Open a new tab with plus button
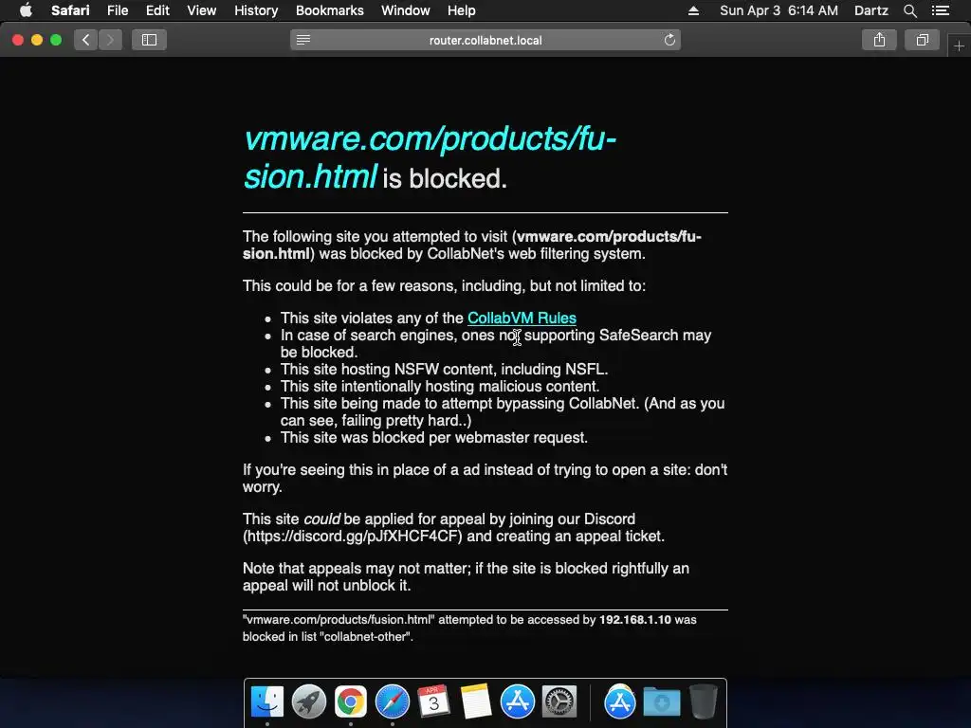The width and height of the screenshot is (971, 728). pyautogui.click(x=959, y=45)
